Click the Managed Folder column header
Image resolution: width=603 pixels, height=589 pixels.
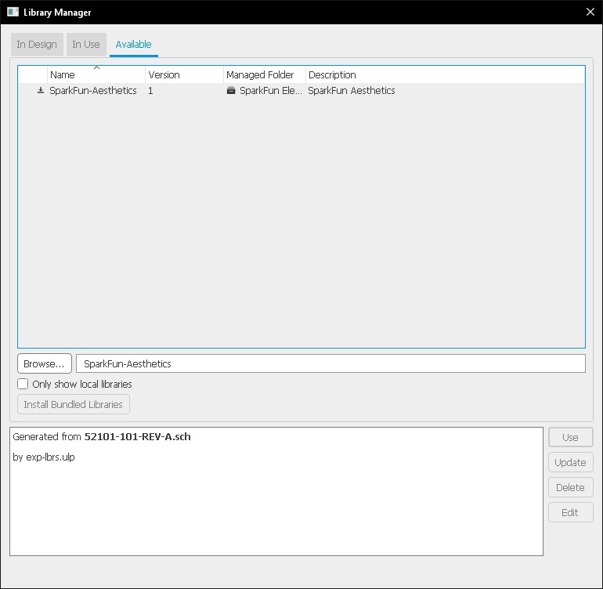[264, 74]
